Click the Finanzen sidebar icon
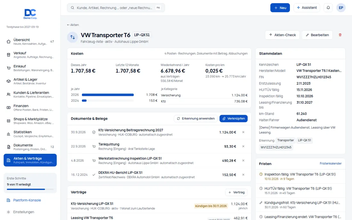352x220 pixels. tap(9, 108)
